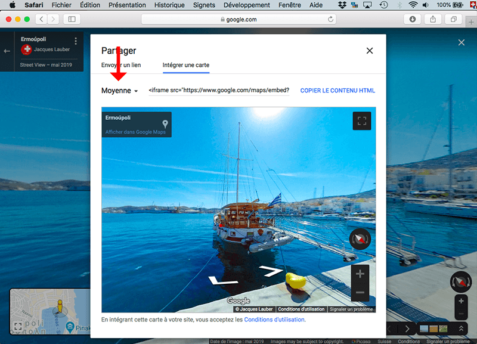Open the three-dot menu on Ermoúpoli card
This screenshot has height=344, width=477.
tap(76, 41)
